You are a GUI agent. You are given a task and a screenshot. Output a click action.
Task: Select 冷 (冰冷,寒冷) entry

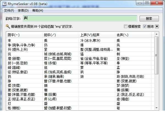pyautogui.click(x=90, y=41)
